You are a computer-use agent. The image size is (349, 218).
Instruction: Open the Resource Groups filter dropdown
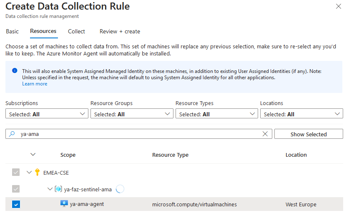click(x=132, y=114)
